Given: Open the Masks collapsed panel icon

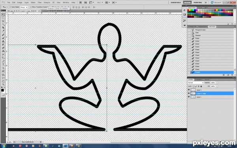Looking at the screenshot, I should [x=184, y=15].
